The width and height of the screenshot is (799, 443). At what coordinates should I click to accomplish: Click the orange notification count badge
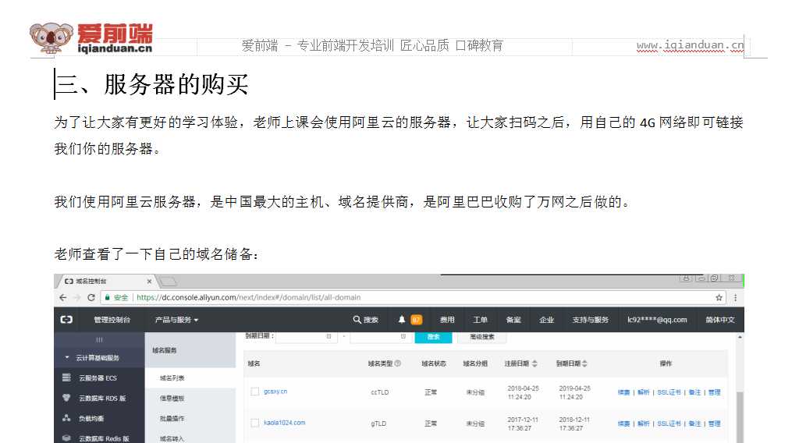coord(417,320)
